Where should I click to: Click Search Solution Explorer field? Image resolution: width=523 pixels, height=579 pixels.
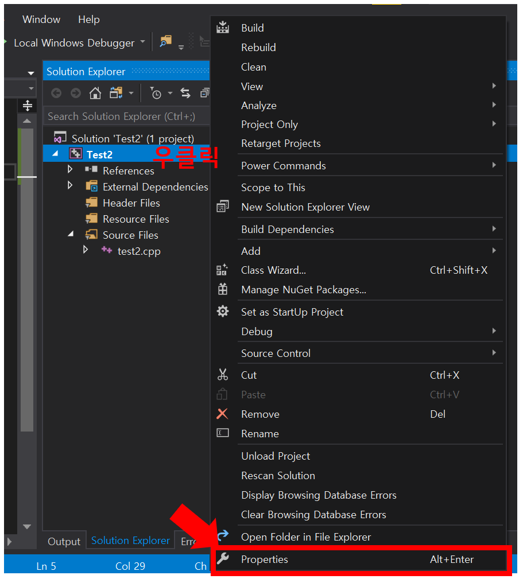pyautogui.click(x=127, y=116)
